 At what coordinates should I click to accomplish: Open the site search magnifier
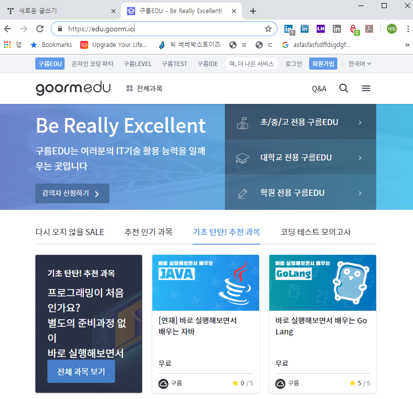point(344,88)
